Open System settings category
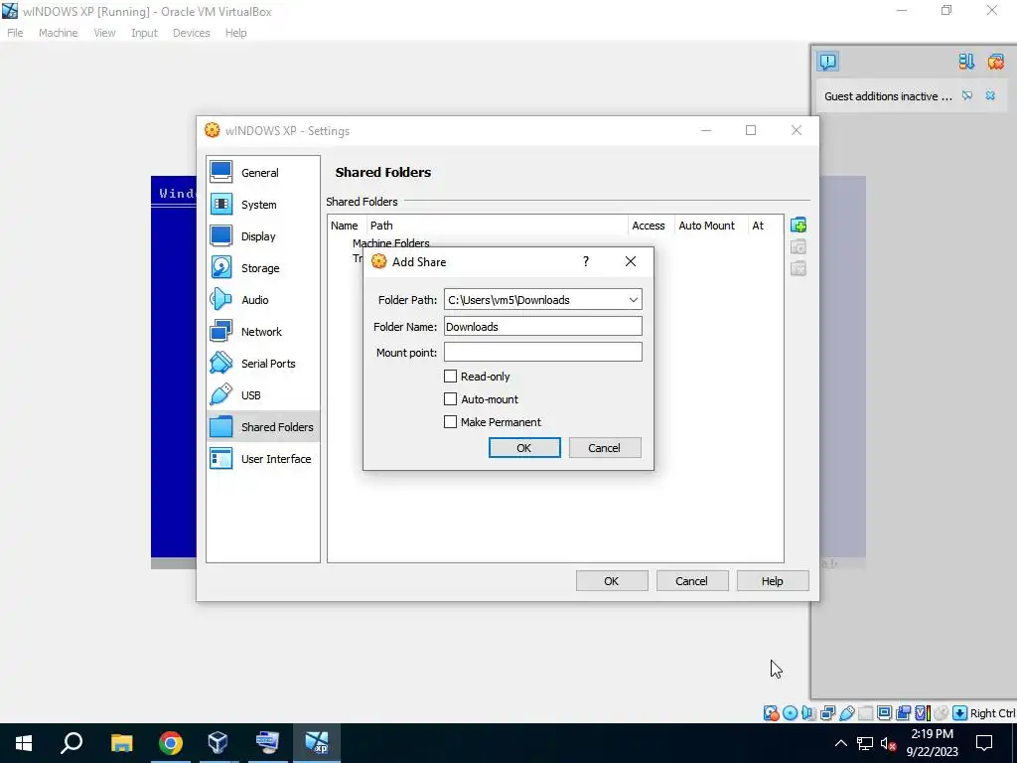This screenshot has height=763, width=1017. pyautogui.click(x=262, y=205)
